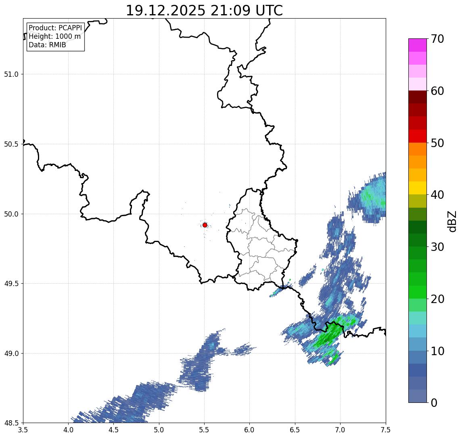Click the longitude axis label 6.5
Viewport: 462px width, 438px height.
tap(295, 430)
